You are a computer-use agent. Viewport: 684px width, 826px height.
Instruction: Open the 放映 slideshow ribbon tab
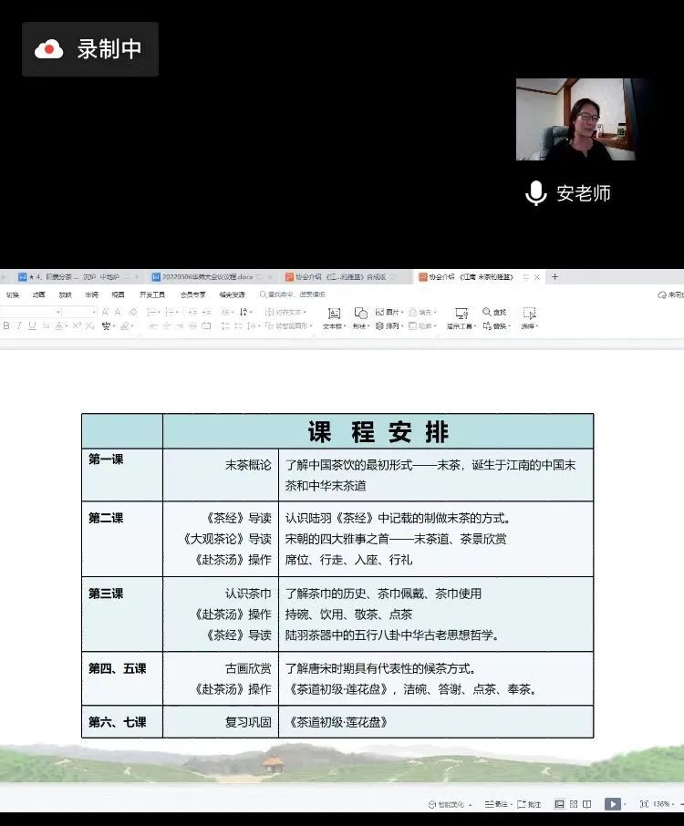66,294
